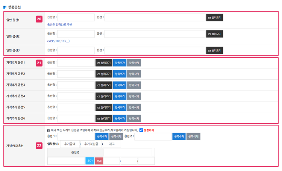Add item to 가격추가 옵션4
Viewport: 282px width, 171px height.
point(120,96)
